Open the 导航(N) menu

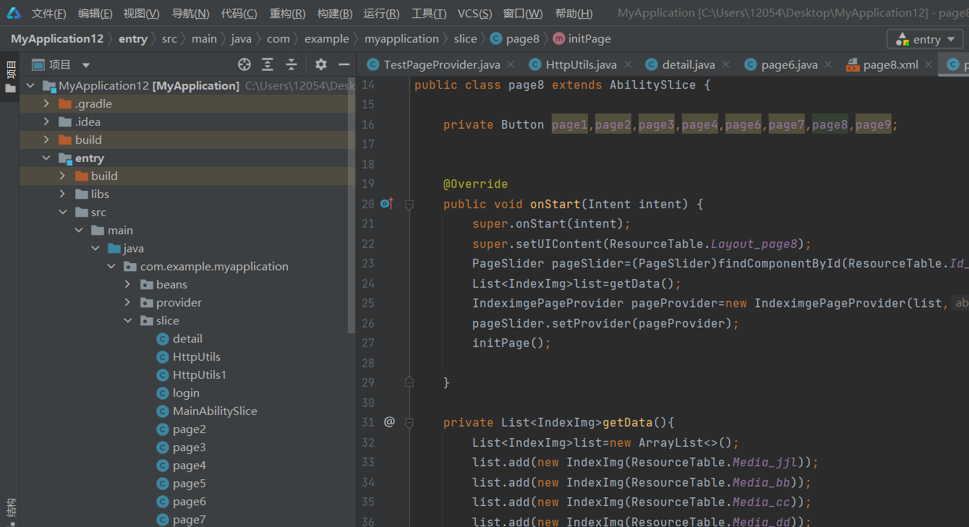pos(191,14)
